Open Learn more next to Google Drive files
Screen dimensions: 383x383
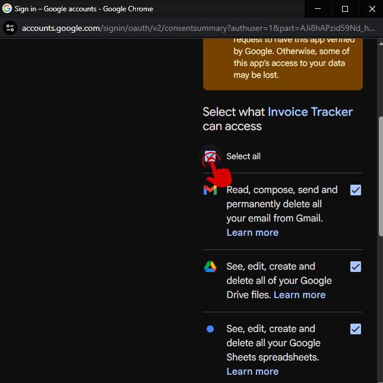click(299, 295)
